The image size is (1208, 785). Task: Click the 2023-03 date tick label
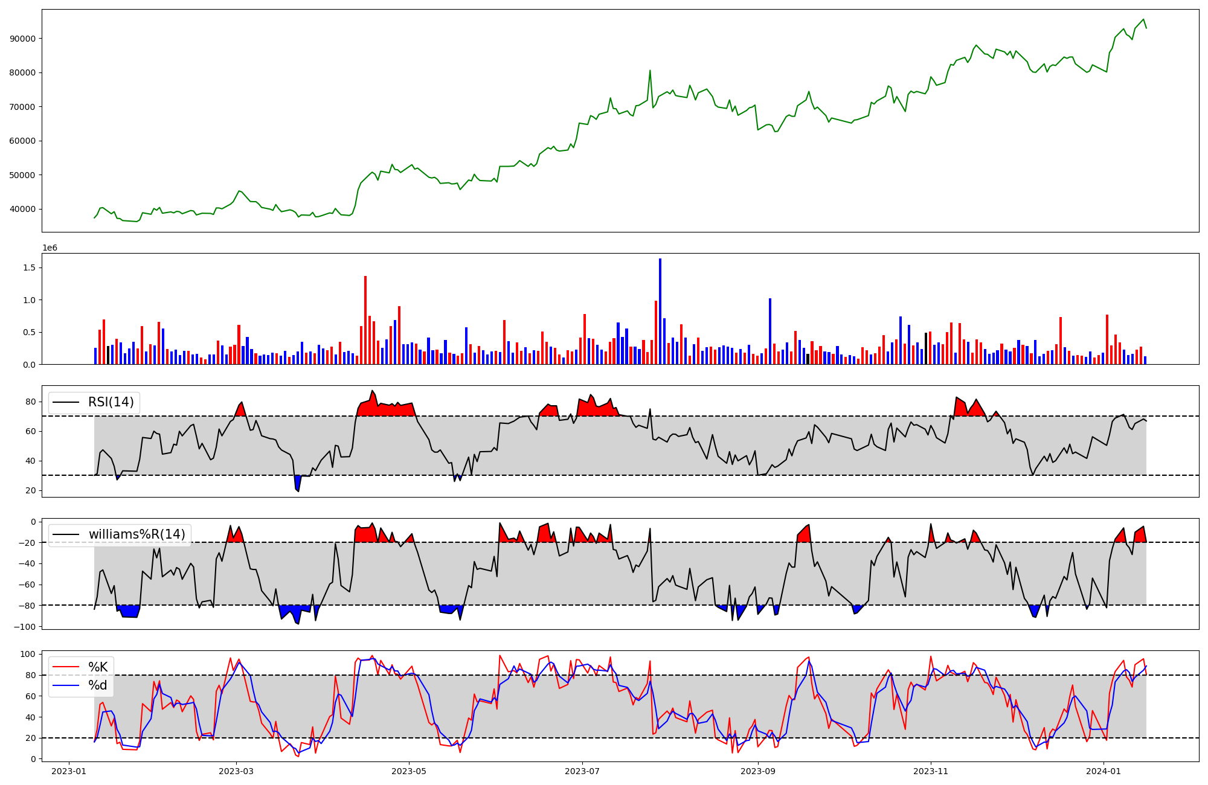pyautogui.click(x=236, y=771)
